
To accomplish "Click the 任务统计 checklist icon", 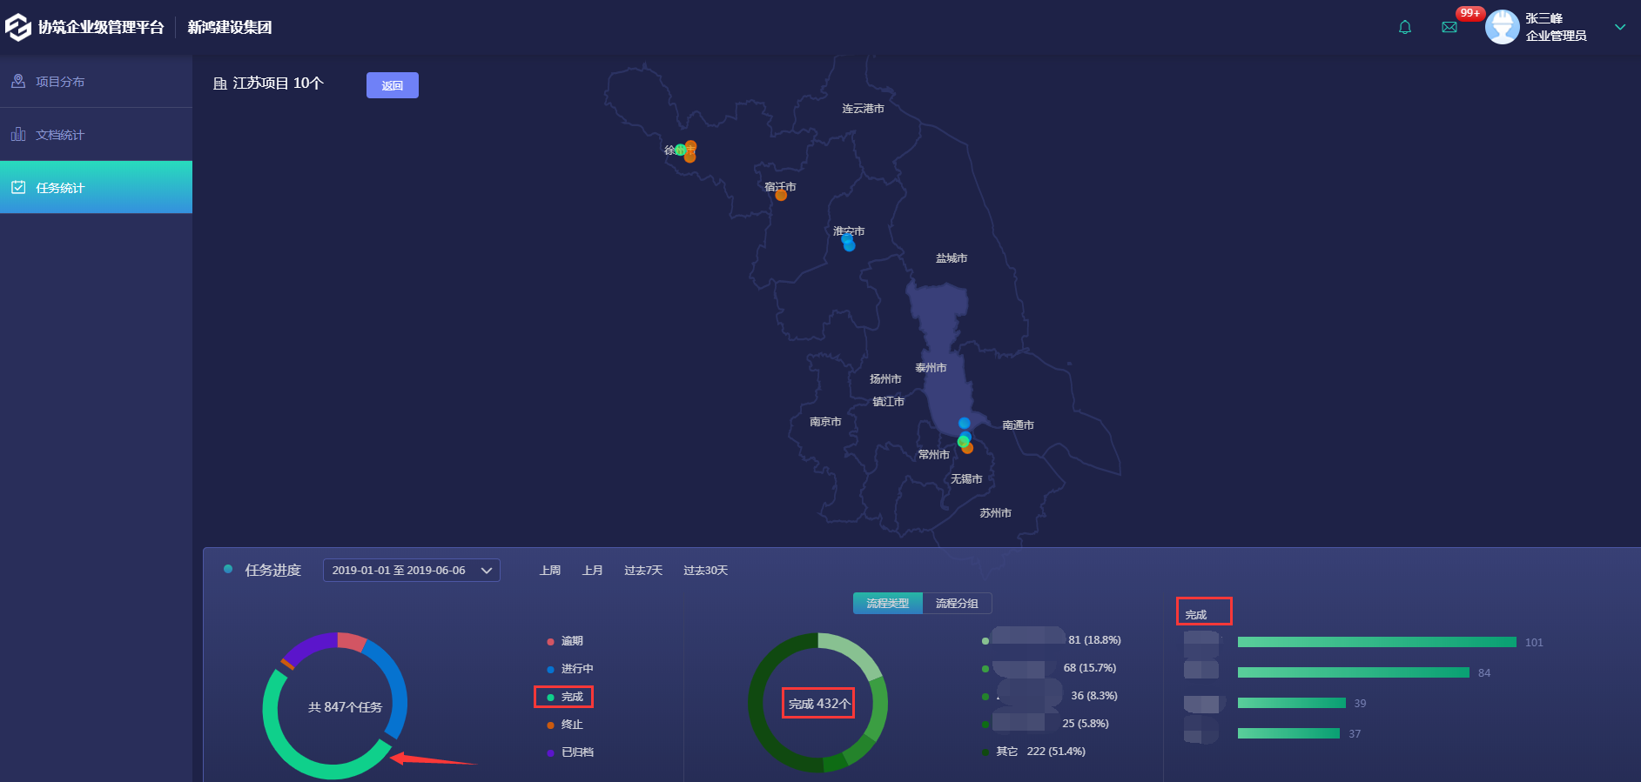I will click(x=18, y=187).
